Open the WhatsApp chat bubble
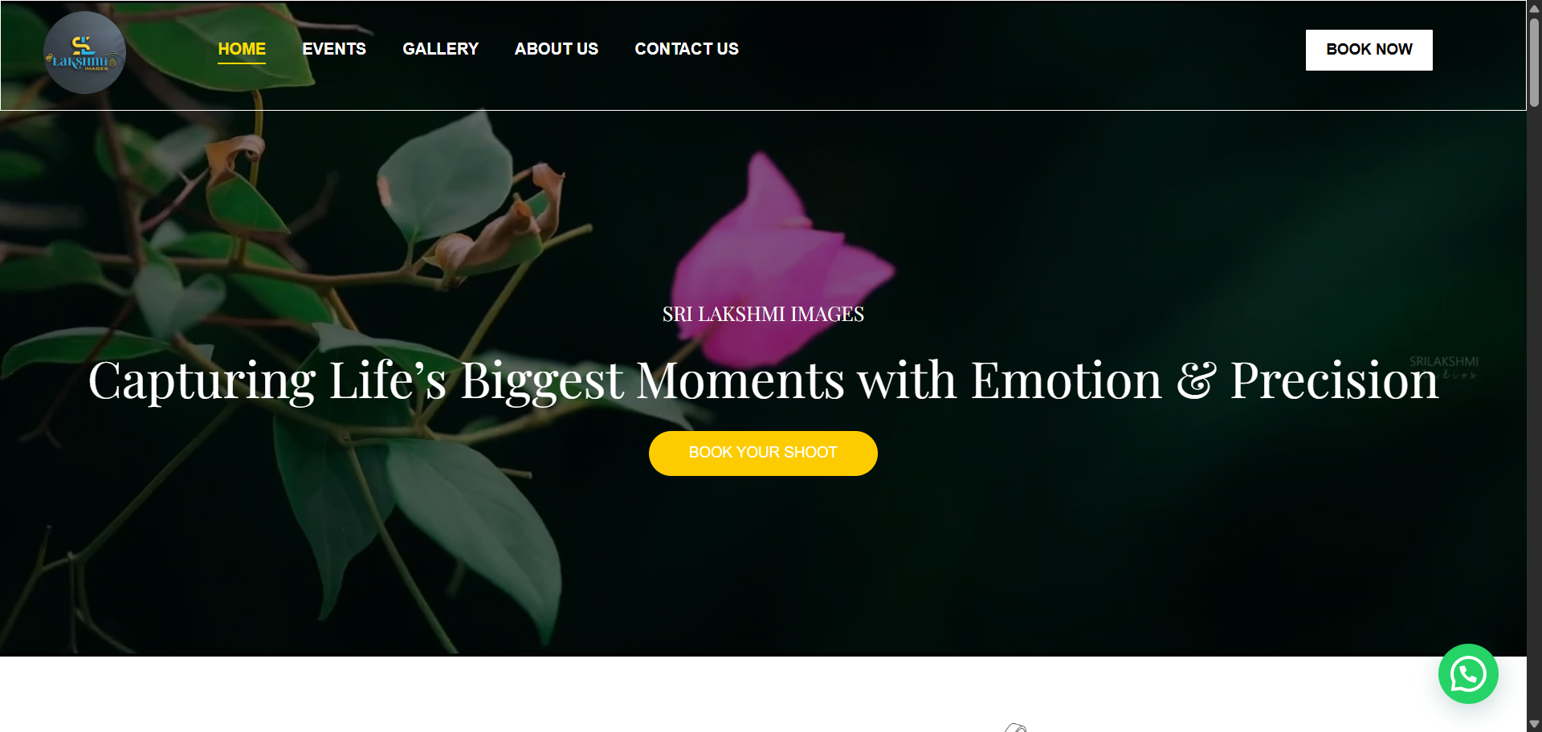The width and height of the screenshot is (1542, 732). click(x=1468, y=674)
